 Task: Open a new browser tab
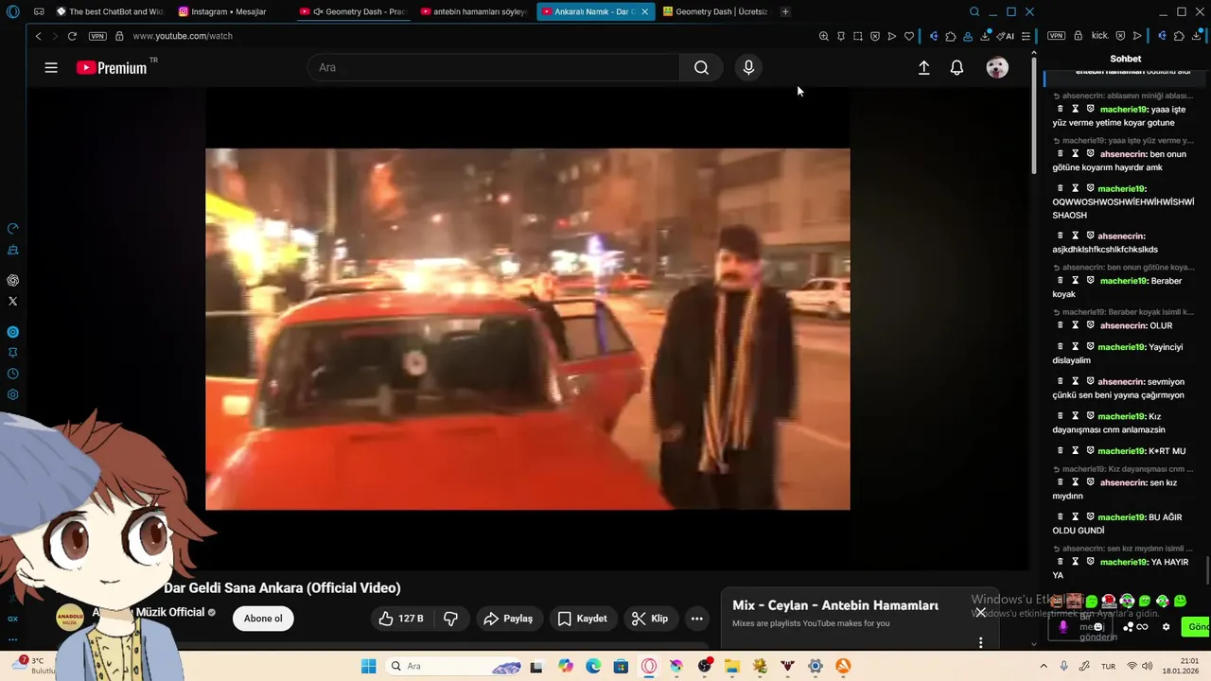pyautogui.click(x=785, y=11)
